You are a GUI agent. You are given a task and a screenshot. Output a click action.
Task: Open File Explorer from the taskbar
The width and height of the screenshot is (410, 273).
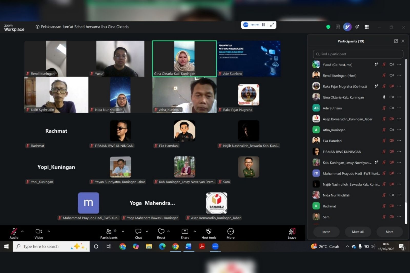pyautogui.click(x=149, y=246)
